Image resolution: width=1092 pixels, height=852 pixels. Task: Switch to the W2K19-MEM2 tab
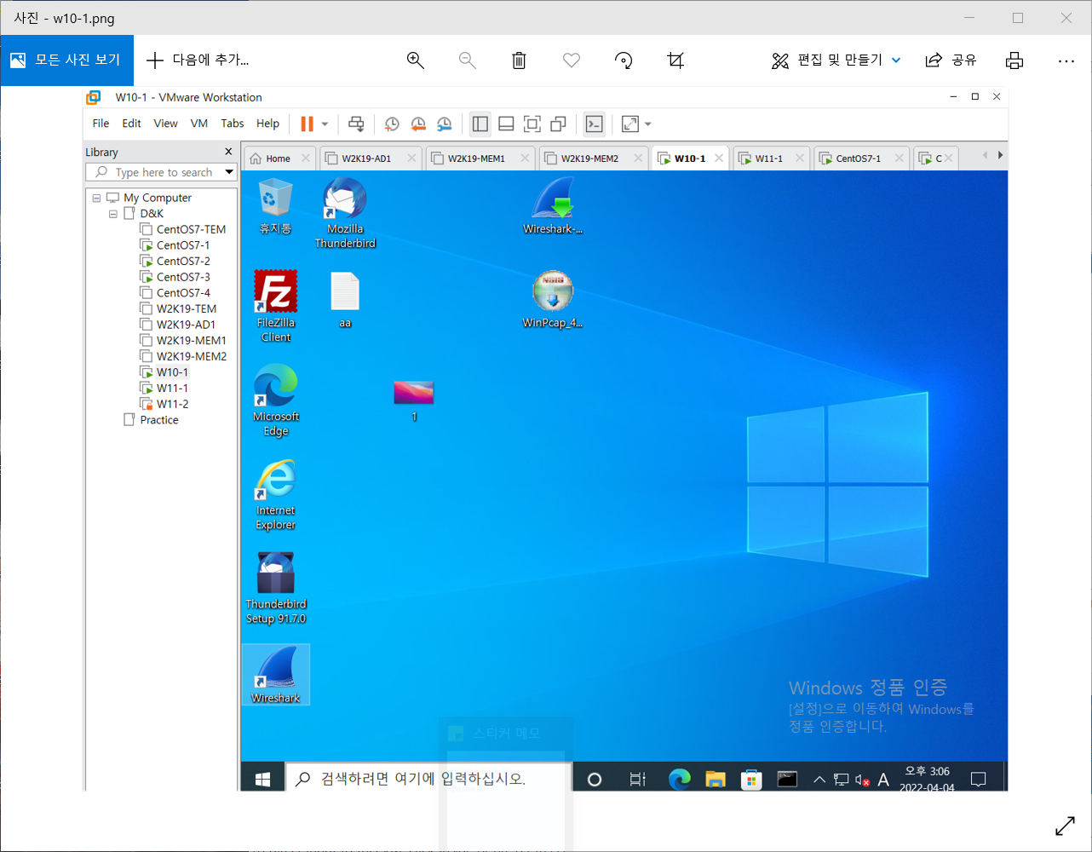(x=589, y=158)
